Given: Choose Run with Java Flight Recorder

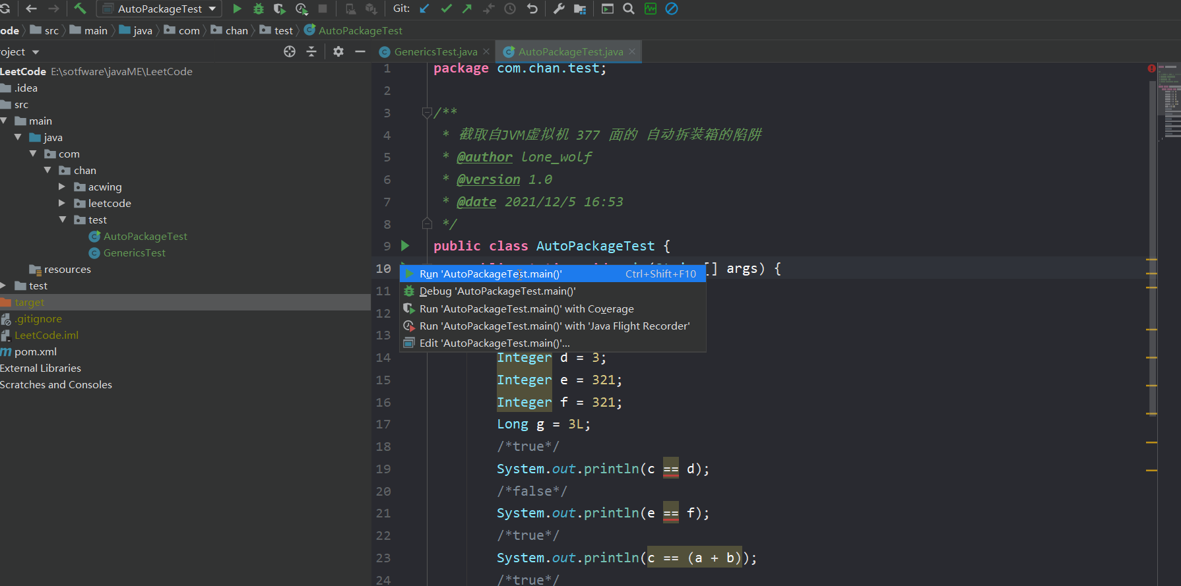Looking at the screenshot, I should click(x=553, y=326).
